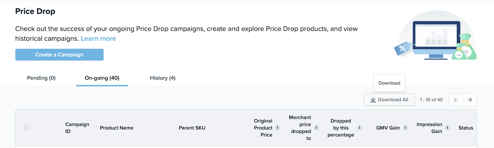Click info icon beside Dropped by this percentage
This screenshot has height=148, width=494.
tap(359, 128)
